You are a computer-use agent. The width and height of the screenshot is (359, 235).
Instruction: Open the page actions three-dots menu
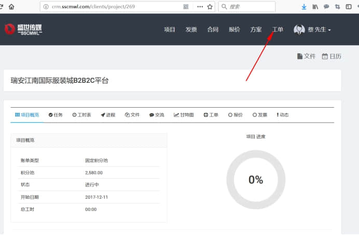[x=200, y=7]
